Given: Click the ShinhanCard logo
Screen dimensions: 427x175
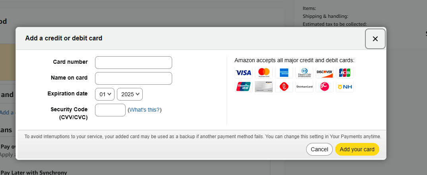Looking at the screenshot, I should coord(304,86).
